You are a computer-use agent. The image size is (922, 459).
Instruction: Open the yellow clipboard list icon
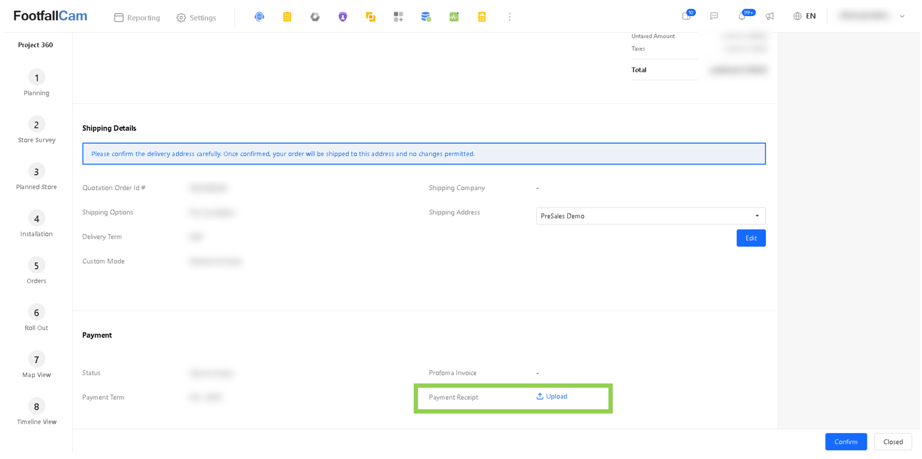[x=287, y=17]
